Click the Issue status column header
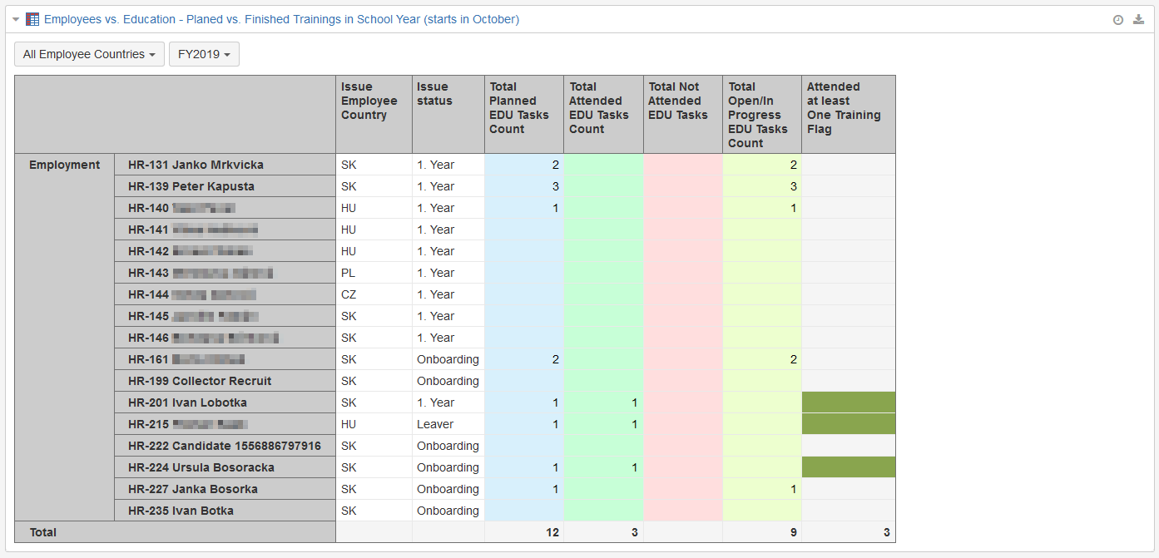The height and width of the screenshot is (558, 1159). (x=434, y=93)
